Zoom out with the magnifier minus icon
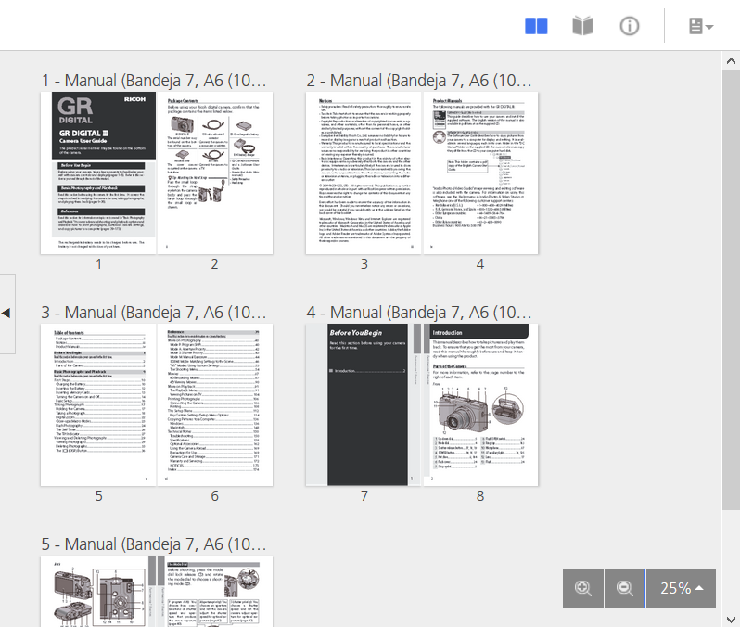The width and height of the screenshot is (740, 627). click(625, 588)
